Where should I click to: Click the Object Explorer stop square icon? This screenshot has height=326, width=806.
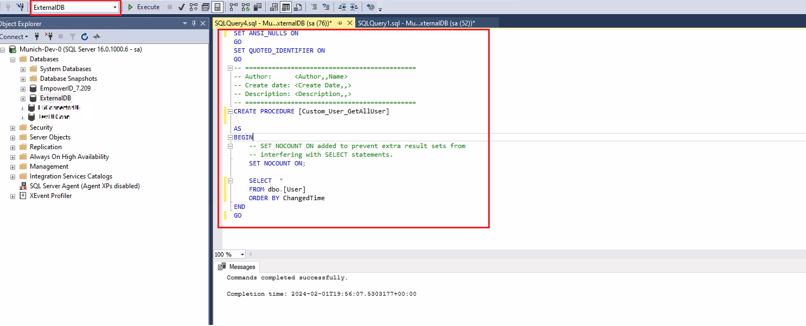pos(61,36)
